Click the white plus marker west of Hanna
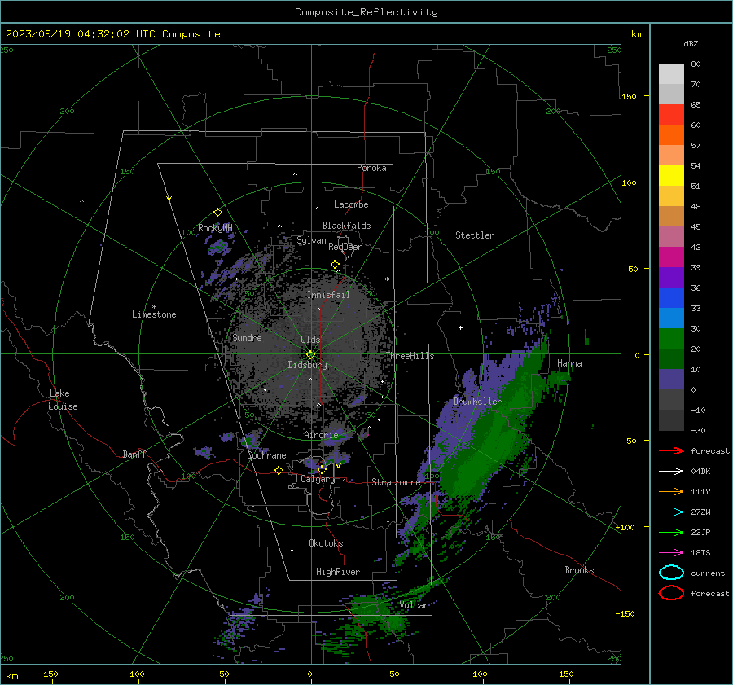 (x=460, y=327)
